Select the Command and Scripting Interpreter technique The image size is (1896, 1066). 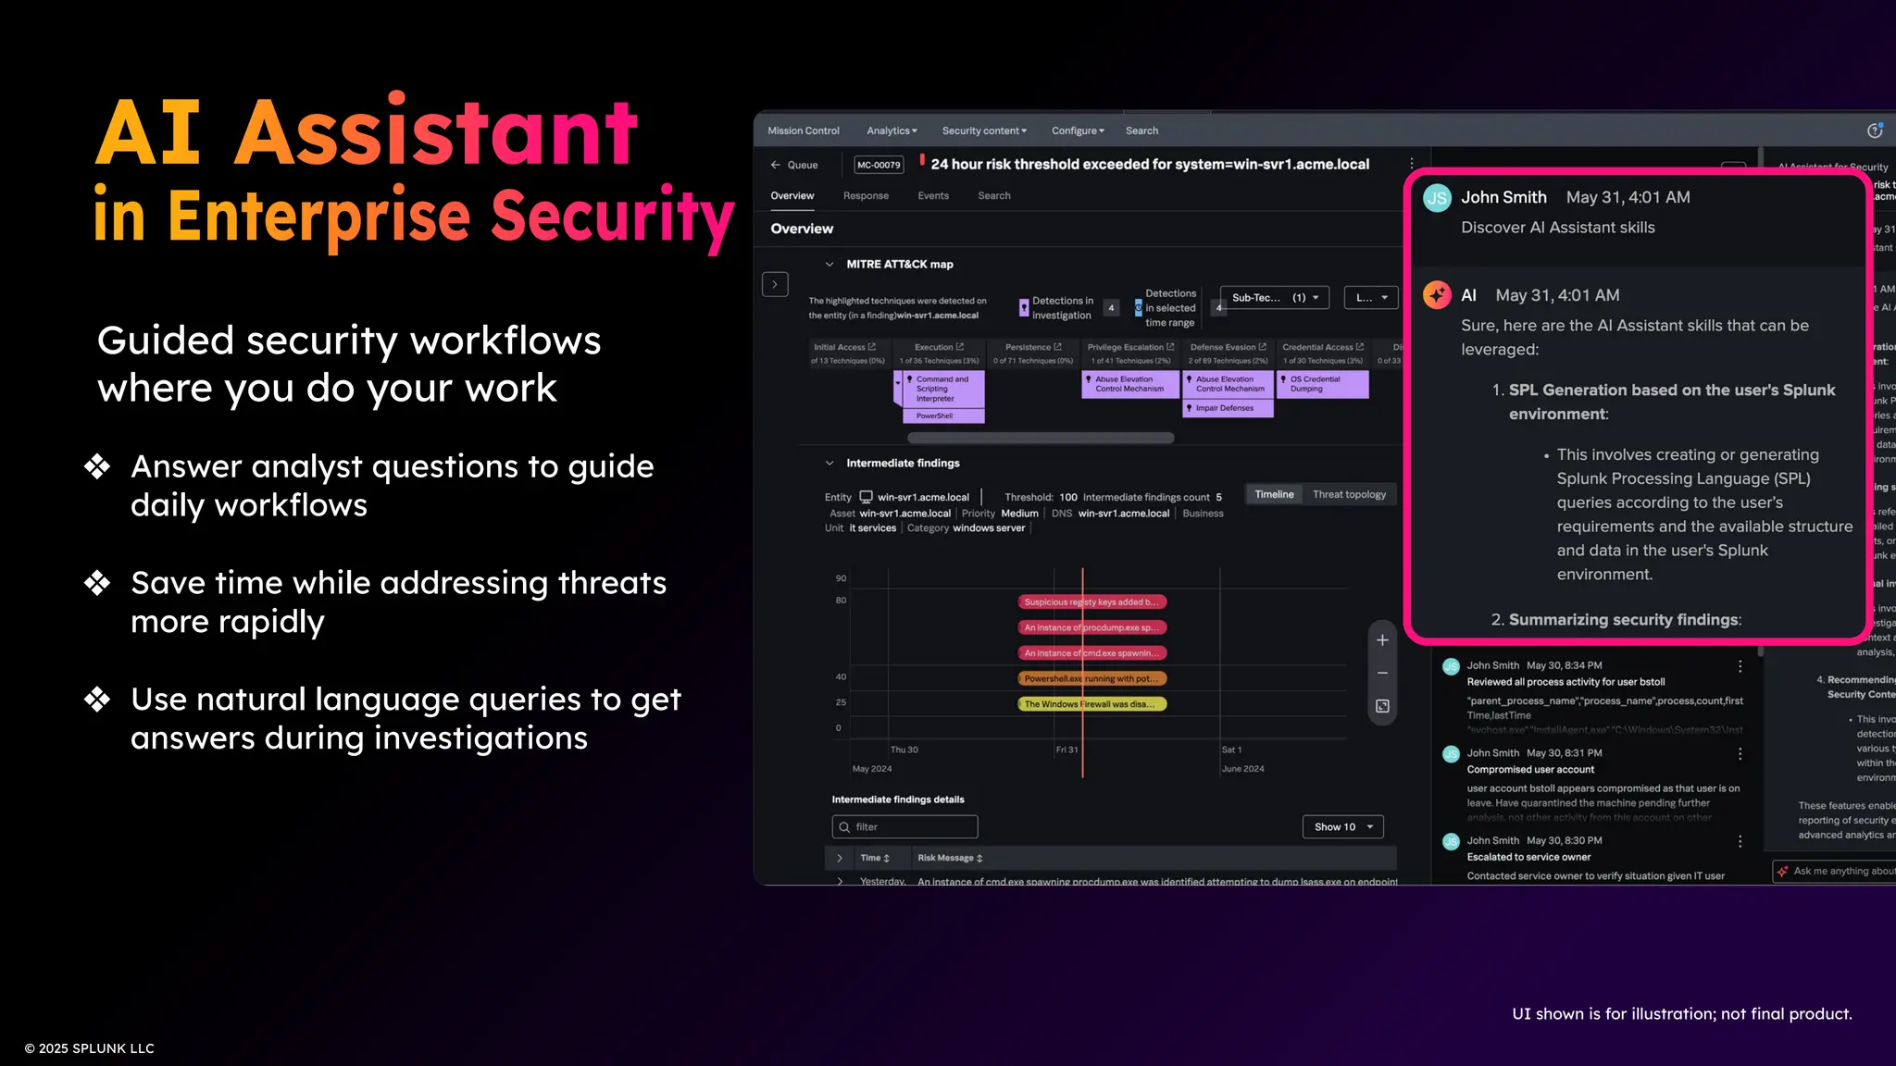point(943,389)
